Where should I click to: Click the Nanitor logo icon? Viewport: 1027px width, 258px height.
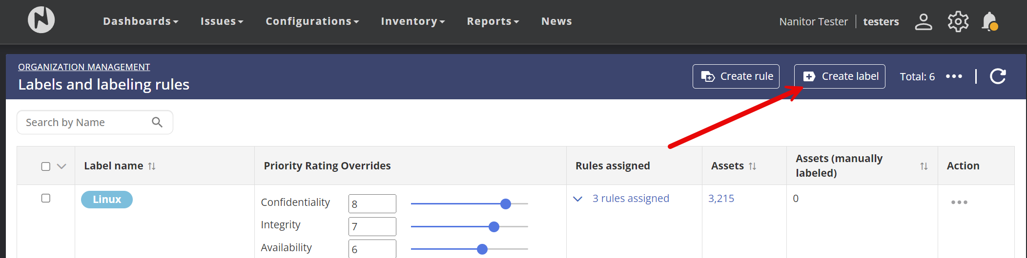(41, 20)
